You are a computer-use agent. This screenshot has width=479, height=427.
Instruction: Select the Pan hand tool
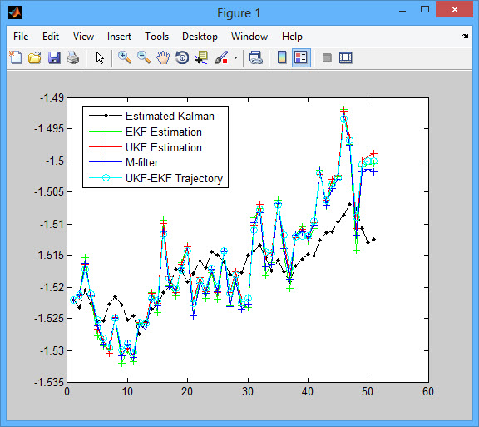163,57
